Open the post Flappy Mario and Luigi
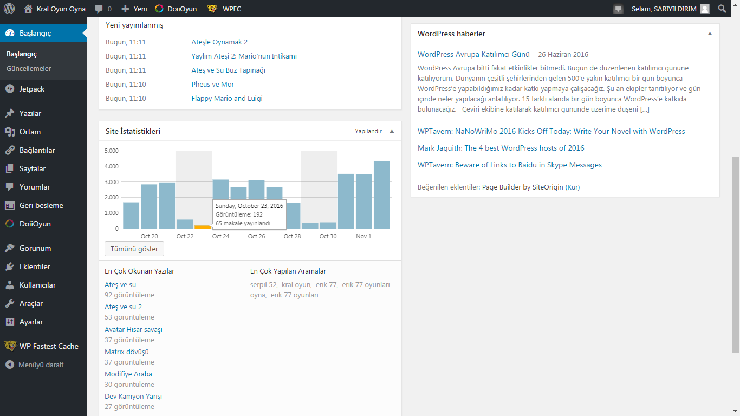Viewport: 740px width, 416px height. pyautogui.click(x=227, y=99)
